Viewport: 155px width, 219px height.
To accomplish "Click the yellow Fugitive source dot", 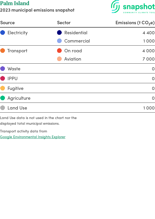I will click(3, 88).
